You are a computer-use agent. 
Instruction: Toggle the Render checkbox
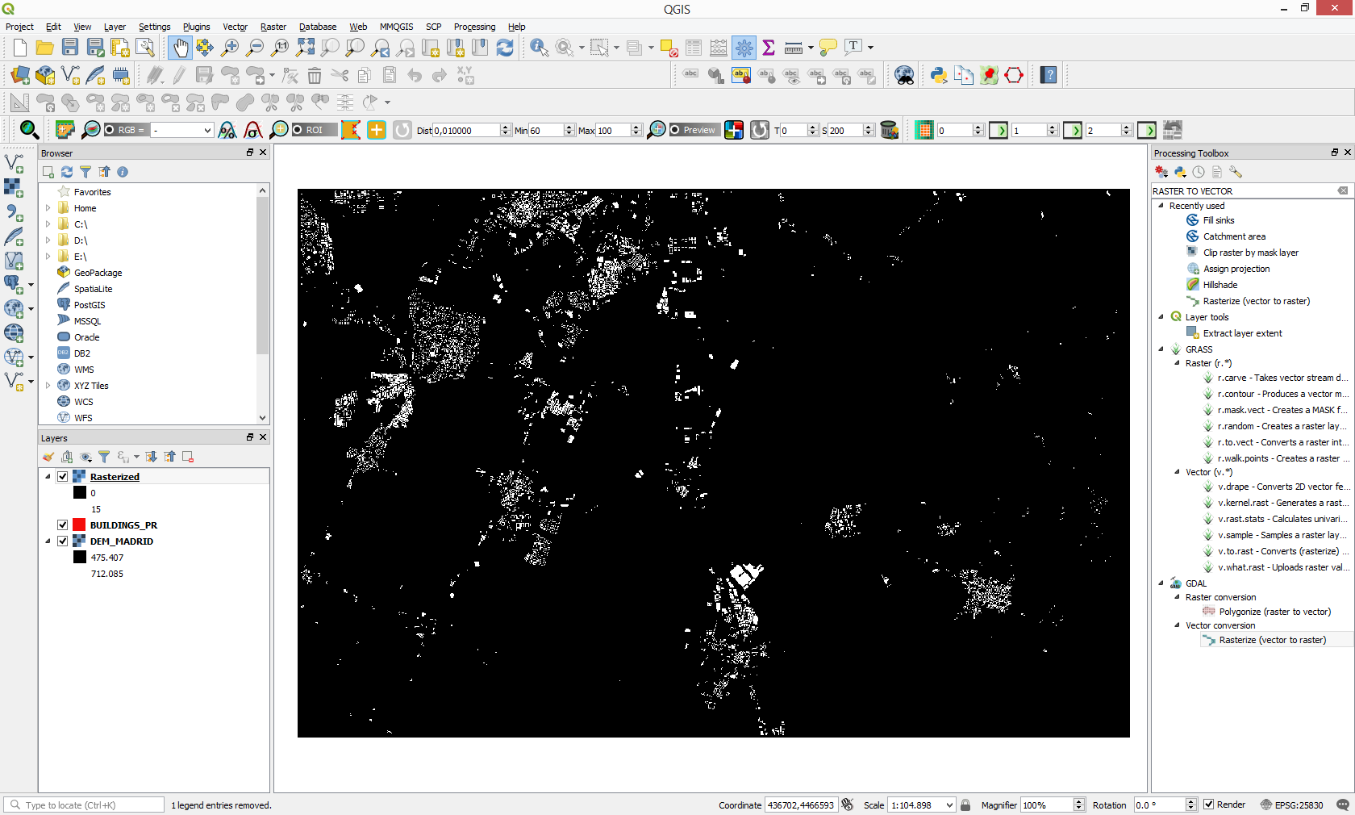click(1208, 805)
